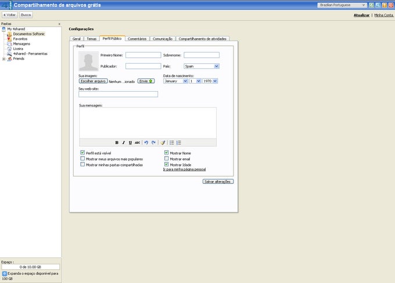
Task: Follow Ir para minha página pessoal link
Action: (x=184, y=169)
